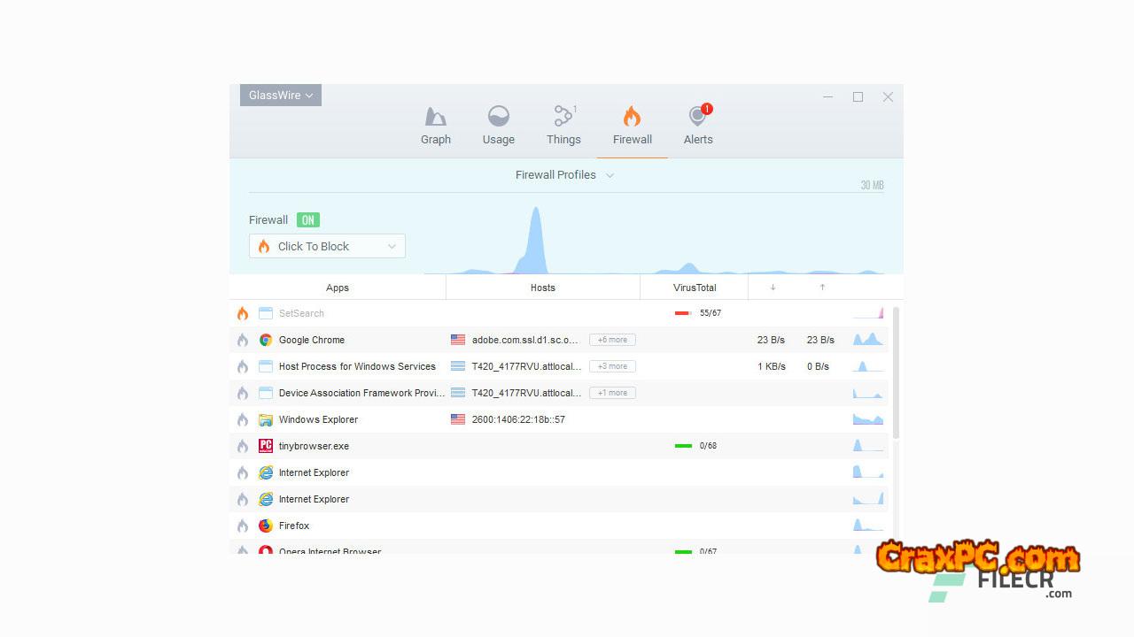Screen dimensions: 1134x637
Task: Open the Alerts icon with badge
Action: point(698,117)
